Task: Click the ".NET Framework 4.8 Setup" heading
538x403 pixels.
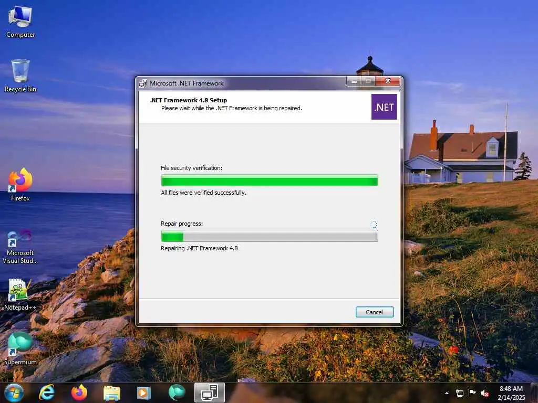Action: (x=189, y=100)
